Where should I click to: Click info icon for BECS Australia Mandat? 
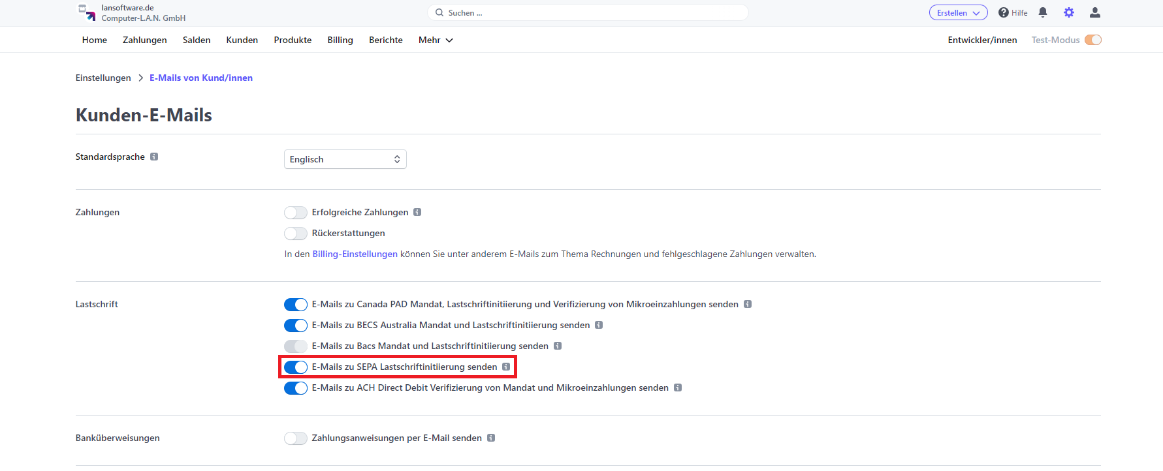pos(599,325)
